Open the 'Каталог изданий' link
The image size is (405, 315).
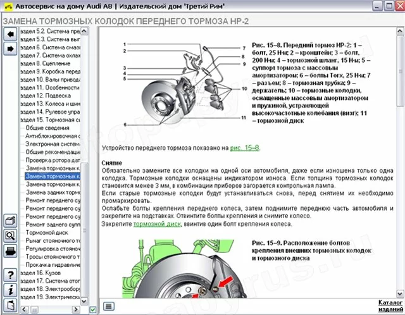[390, 306]
